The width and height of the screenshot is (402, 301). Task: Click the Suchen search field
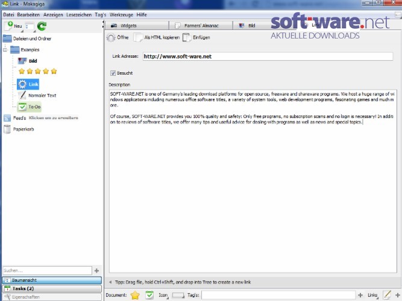pyautogui.click(x=47, y=270)
